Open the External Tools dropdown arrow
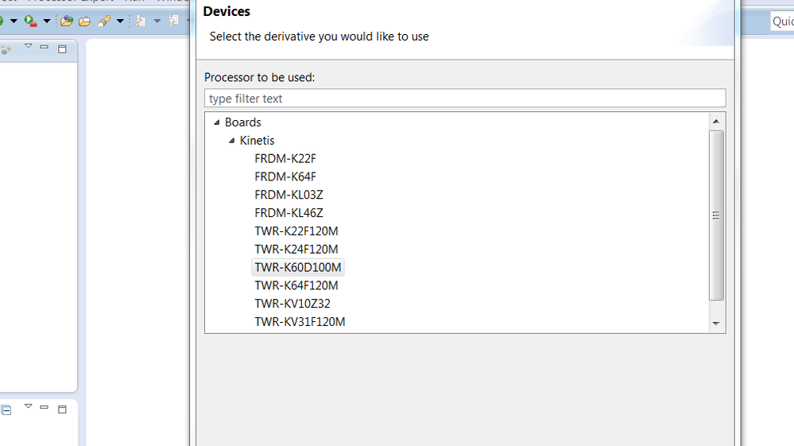Screen dimensions: 794x446 [47, 21]
